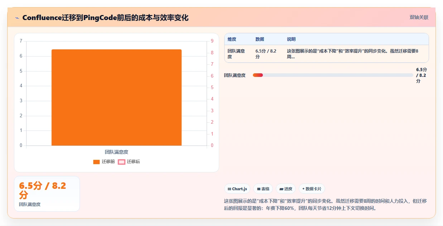
Task: Toggle the 迁移前 legend item
Action: (104, 162)
